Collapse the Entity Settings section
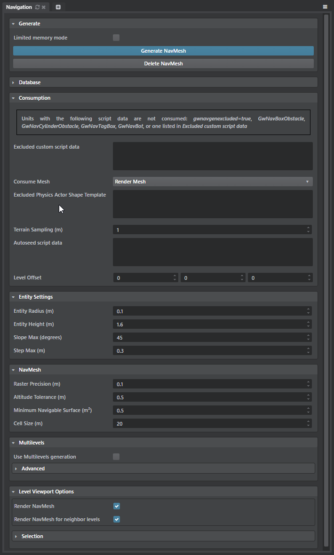The height and width of the screenshot is (555, 334). 13,297
